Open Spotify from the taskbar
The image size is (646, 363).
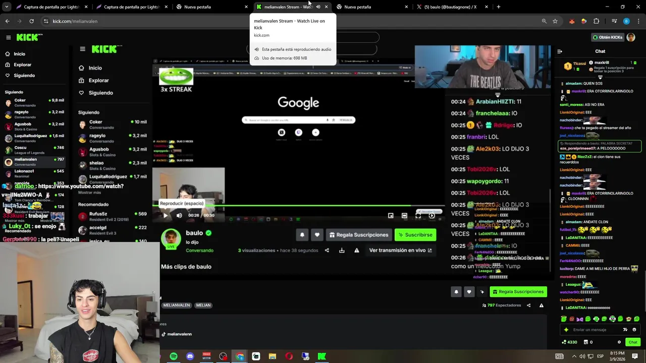click(x=174, y=356)
